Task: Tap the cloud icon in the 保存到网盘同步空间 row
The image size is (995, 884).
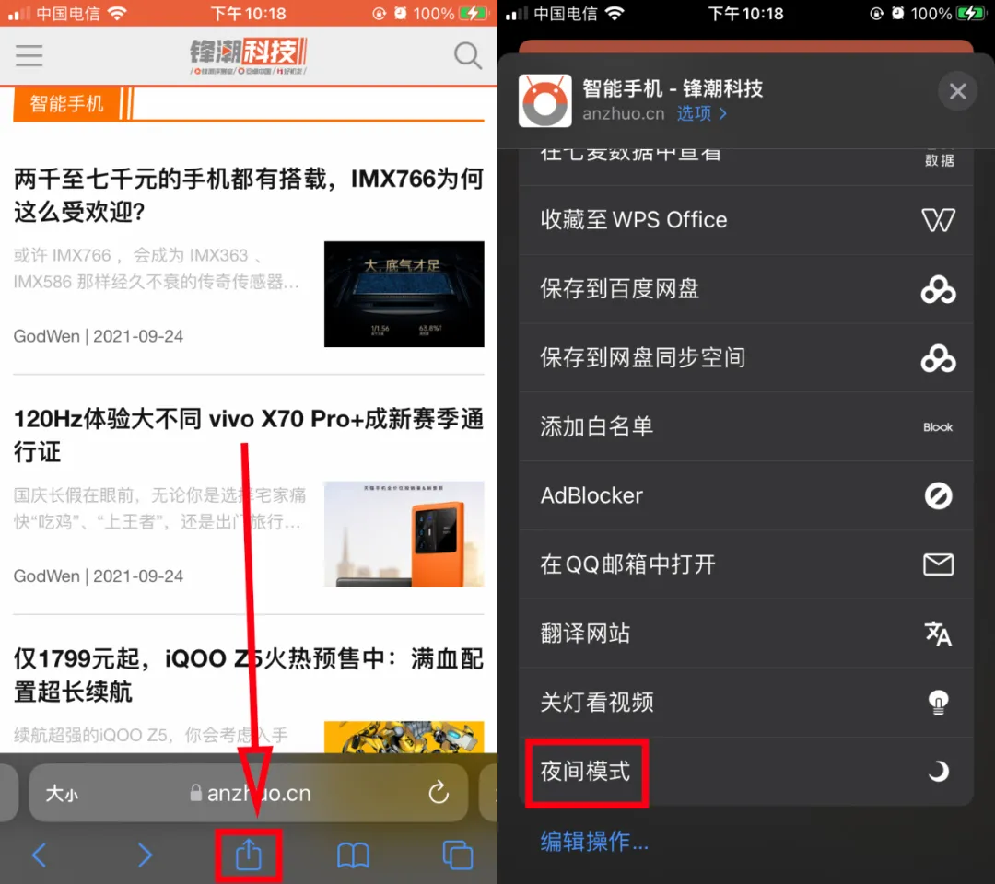Action: (938, 357)
